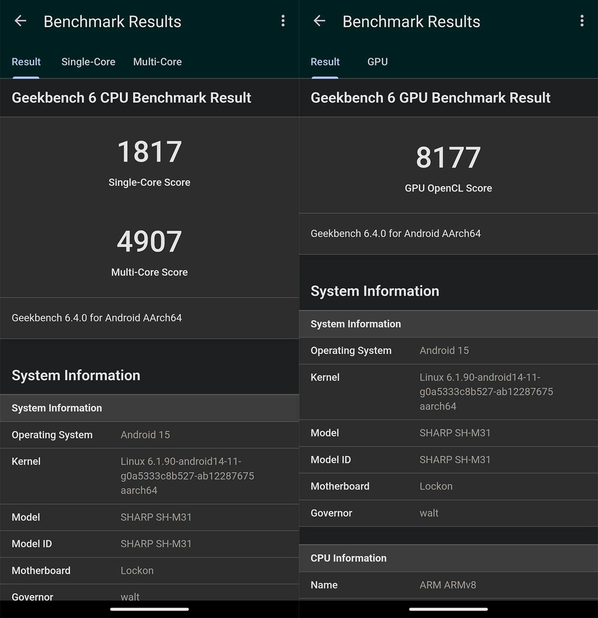Viewport: 598px width, 618px height.
Task: Open the three-dot overflow menu on the CPU results screen
Action: [283, 21]
